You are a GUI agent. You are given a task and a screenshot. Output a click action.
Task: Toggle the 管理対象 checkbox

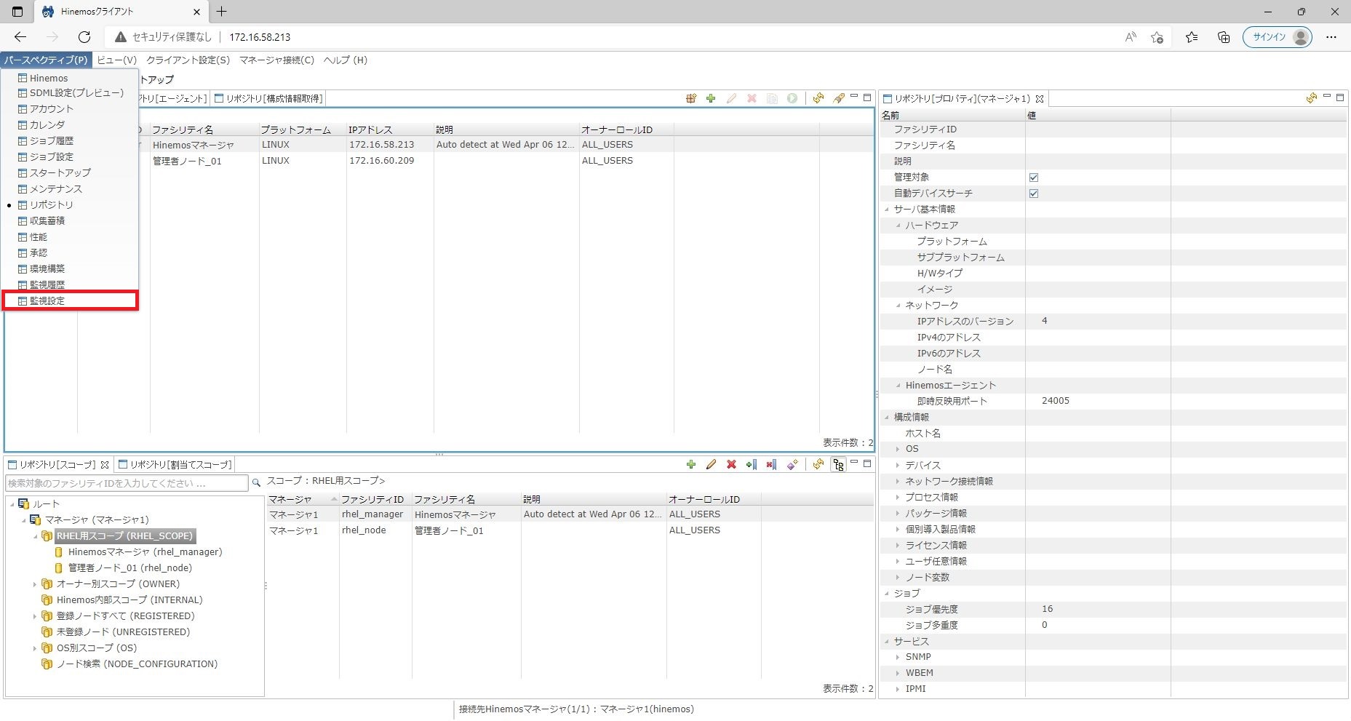(1034, 178)
